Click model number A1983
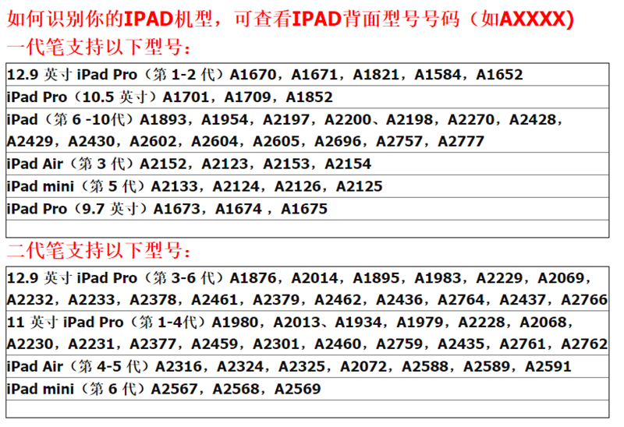This screenshot has width=624, height=427. [438, 278]
